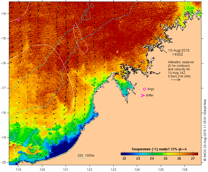Click the 0.5m/s velocity scale arrow
This screenshot has height=172, width=208.
point(176,80)
